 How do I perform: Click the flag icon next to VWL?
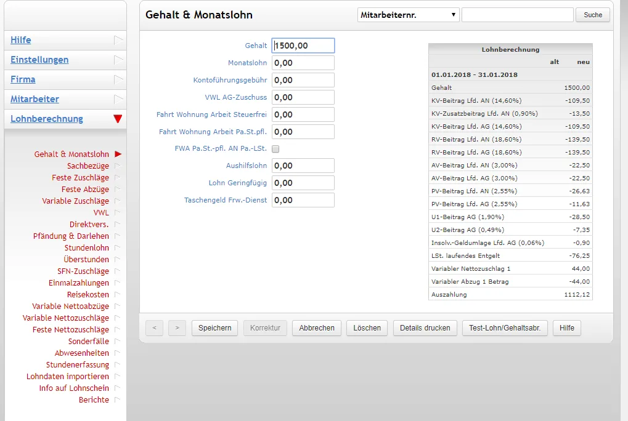point(117,212)
